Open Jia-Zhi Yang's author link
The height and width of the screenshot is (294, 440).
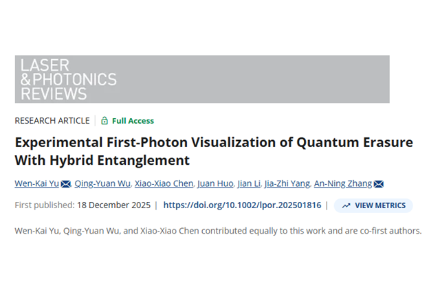[287, 183]
